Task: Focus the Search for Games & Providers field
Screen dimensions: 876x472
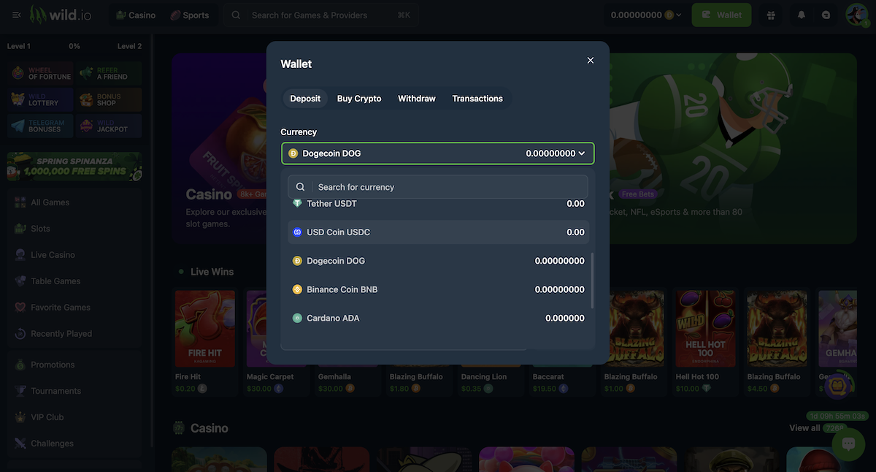Action: pyautogui.click(x=321, y=15)
